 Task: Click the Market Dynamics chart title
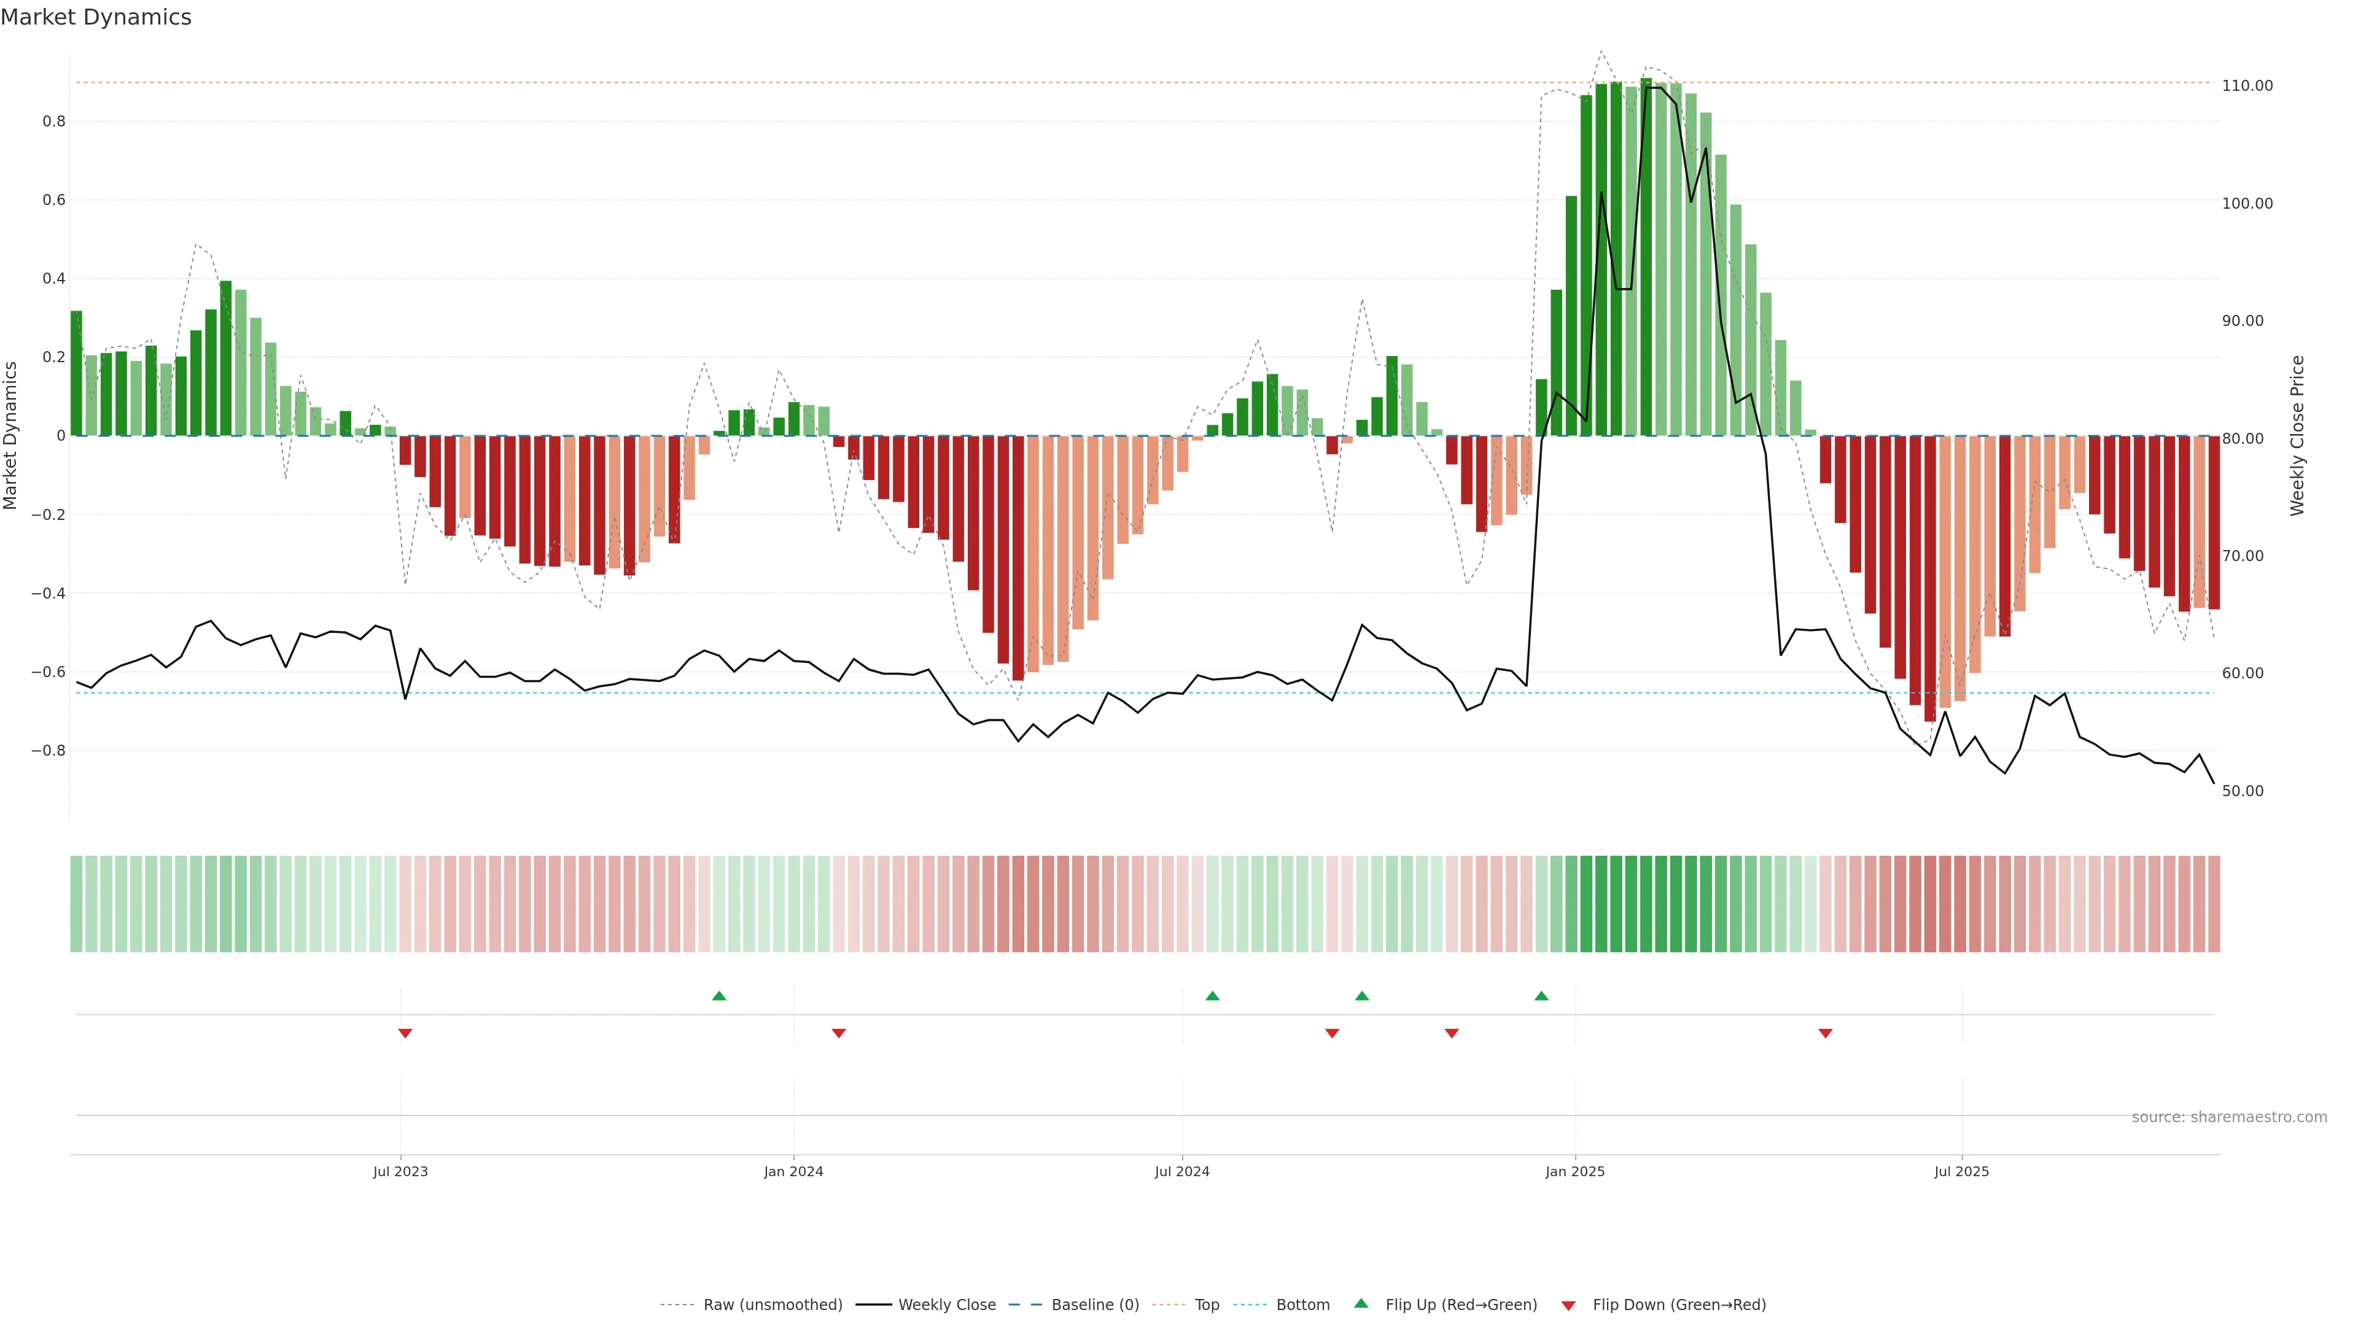click(x=96, y=17)
